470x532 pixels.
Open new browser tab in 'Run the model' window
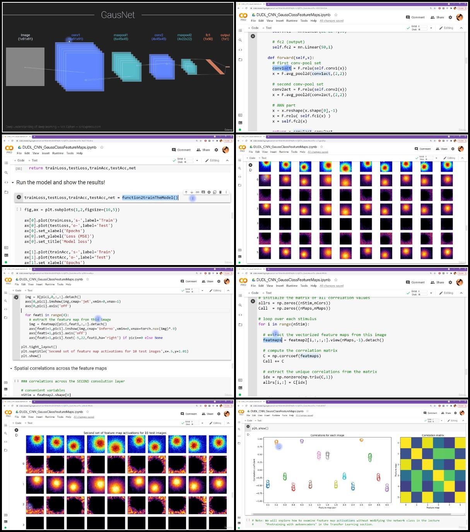[34, 136]
